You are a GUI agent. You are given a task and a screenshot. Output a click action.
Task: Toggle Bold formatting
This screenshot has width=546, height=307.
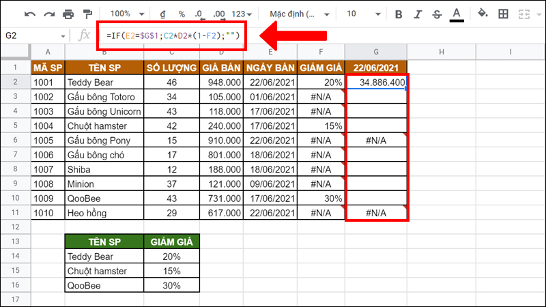(x=399, y=14)
